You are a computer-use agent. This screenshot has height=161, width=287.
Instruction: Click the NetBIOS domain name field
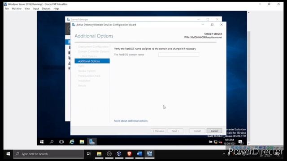coord(178,55)
